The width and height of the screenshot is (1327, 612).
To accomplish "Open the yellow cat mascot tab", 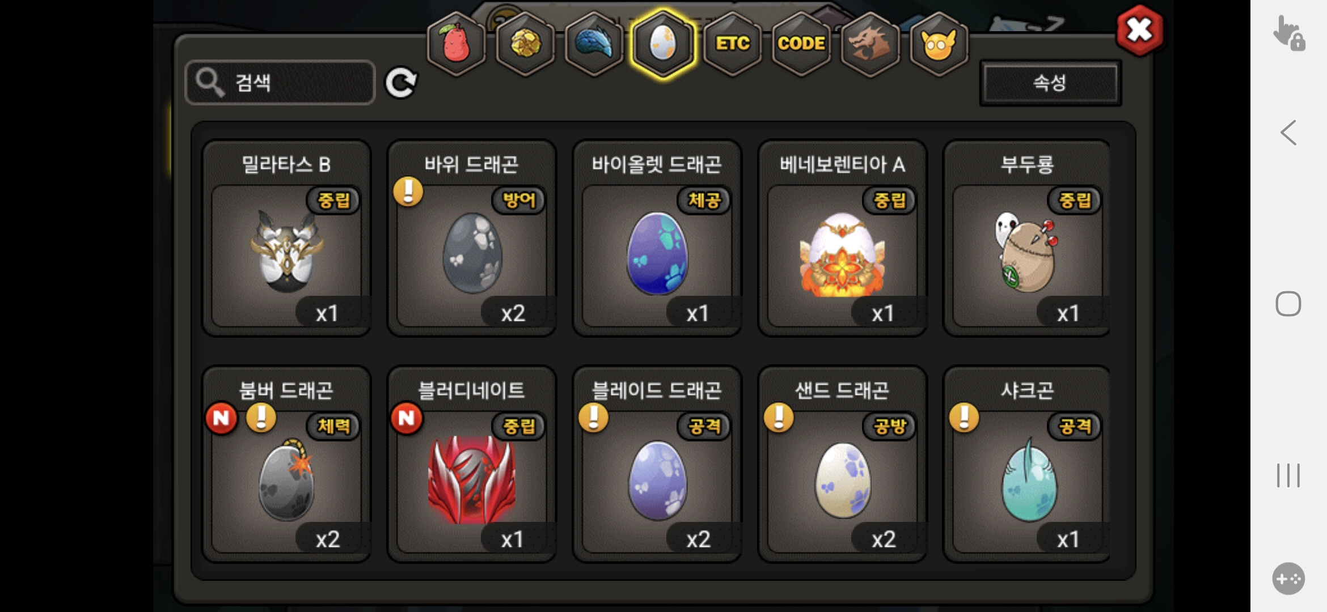I will click(x=939, y=44).
